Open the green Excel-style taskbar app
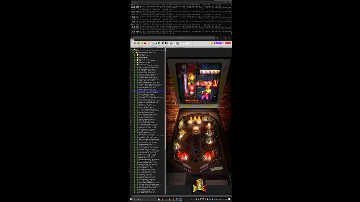Viewport: 360px width, 202px height. 166,199
